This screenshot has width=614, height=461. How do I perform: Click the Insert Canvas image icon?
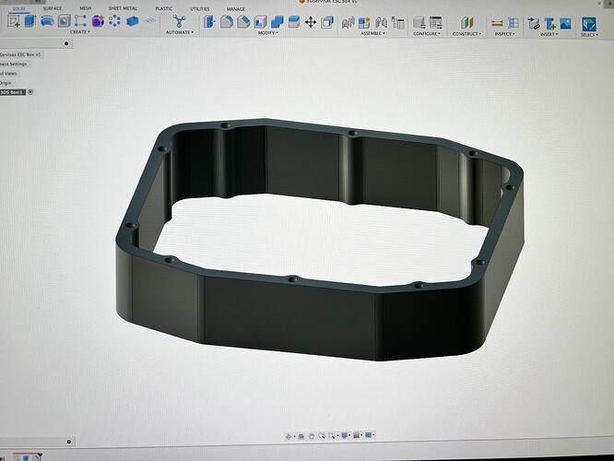(x=566, y=24)
